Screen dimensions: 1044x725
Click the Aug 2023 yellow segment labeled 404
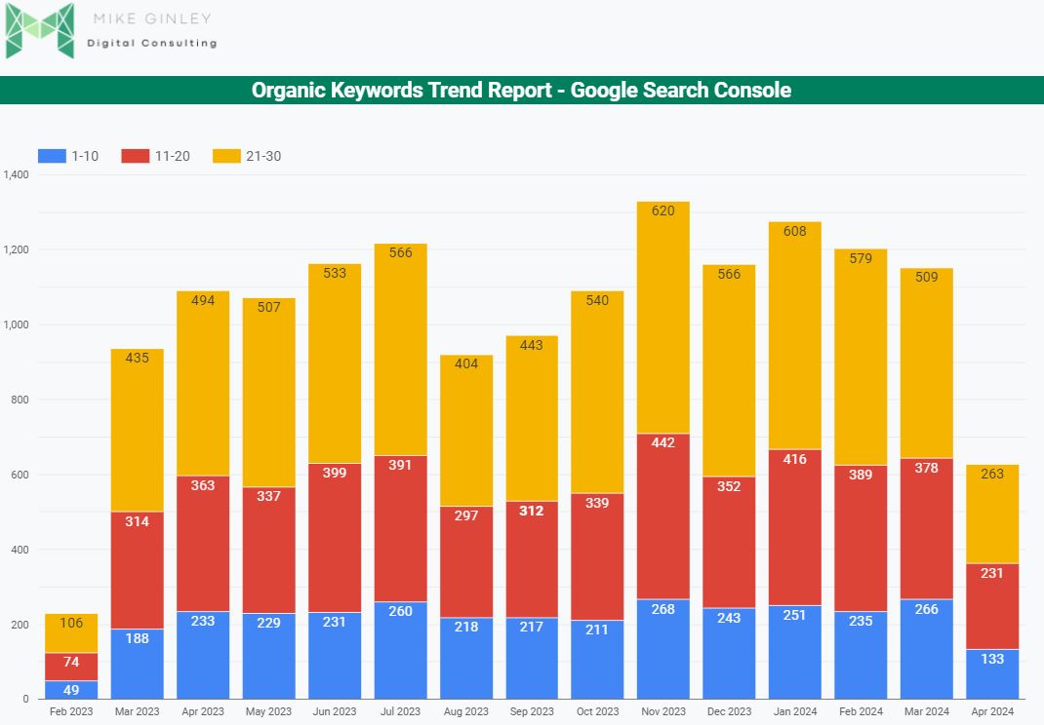click(466, 431)
